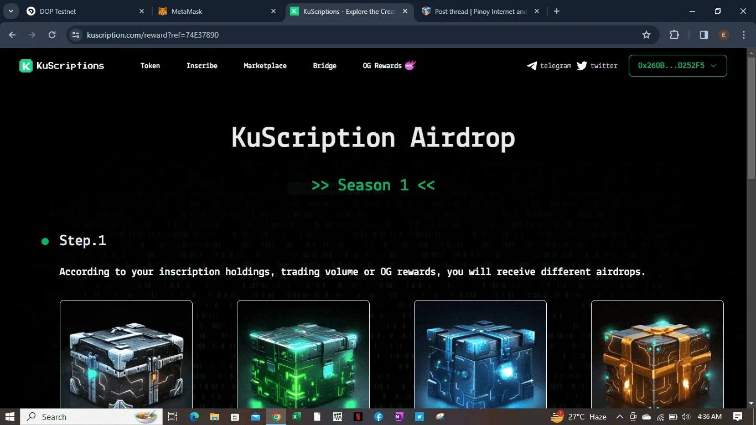Click the >> Season 1 << text
Viewport: 756px width, 425px height.
pos(373,185)
